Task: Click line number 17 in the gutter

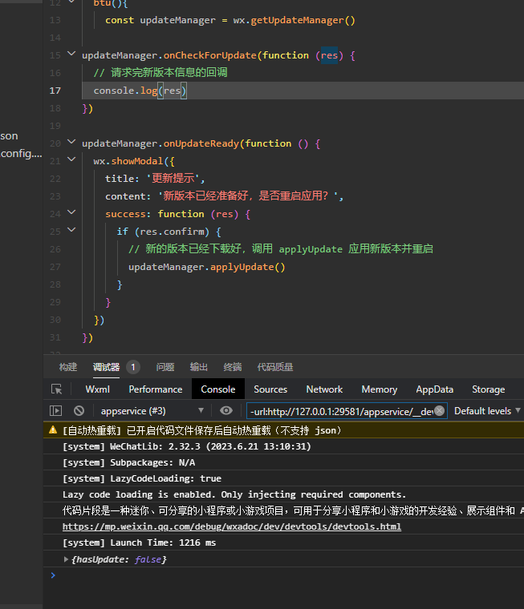Action: click(x=55, y=91)
